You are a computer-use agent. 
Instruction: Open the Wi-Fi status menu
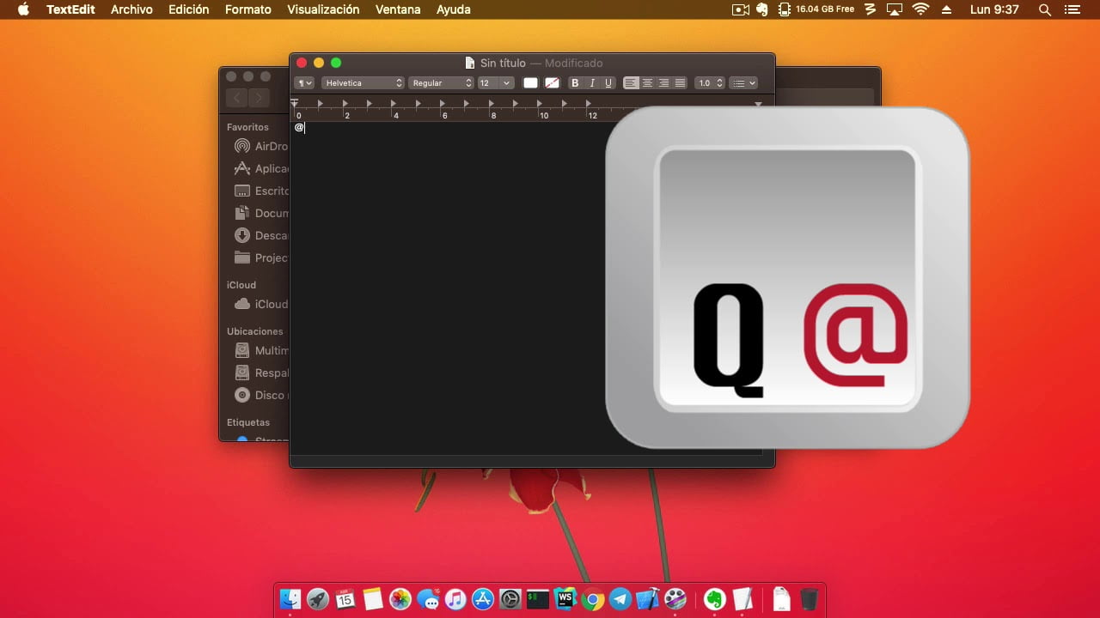[921, 9]
